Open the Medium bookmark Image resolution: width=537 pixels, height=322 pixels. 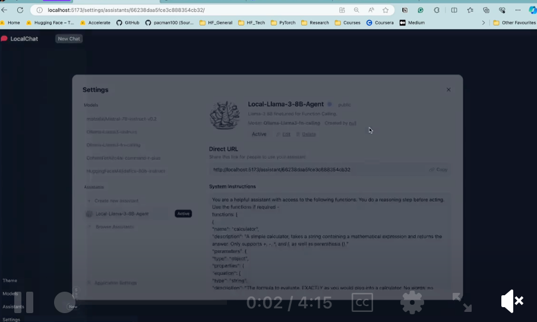tap(412, 23)
